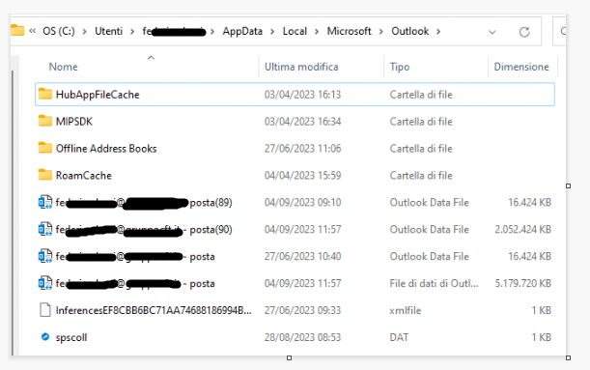The height and width of the screenshot is (370, 590).
Task: Select the RoamCache folder icon
Action: [x=45, y=175]
